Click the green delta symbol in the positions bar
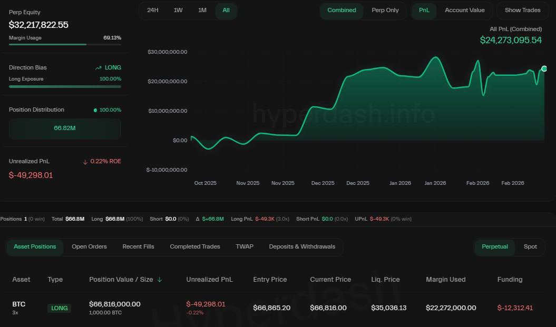The height and width of the screenshot is (327, 556). (x=197, y=219)
